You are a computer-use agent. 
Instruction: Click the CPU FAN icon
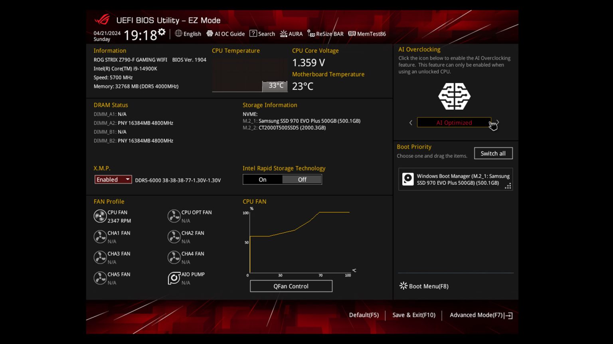[100, 216]
